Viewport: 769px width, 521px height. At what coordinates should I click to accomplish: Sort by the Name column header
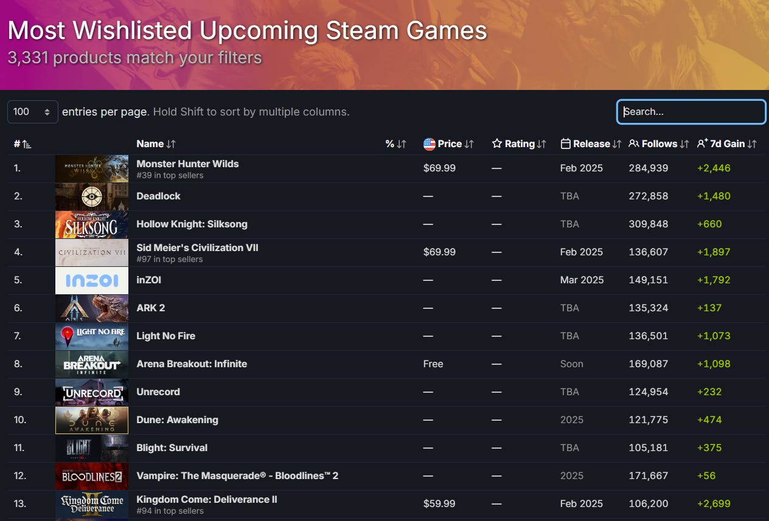tap(156, 144)
